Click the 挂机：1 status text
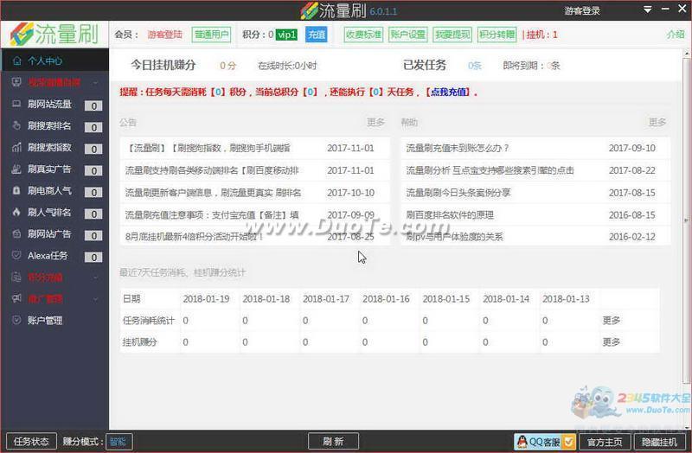The width and height of the screenshot is (692, 453). tap(540, 35)
